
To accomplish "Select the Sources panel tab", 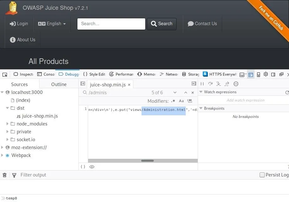I will pos(19,84).
